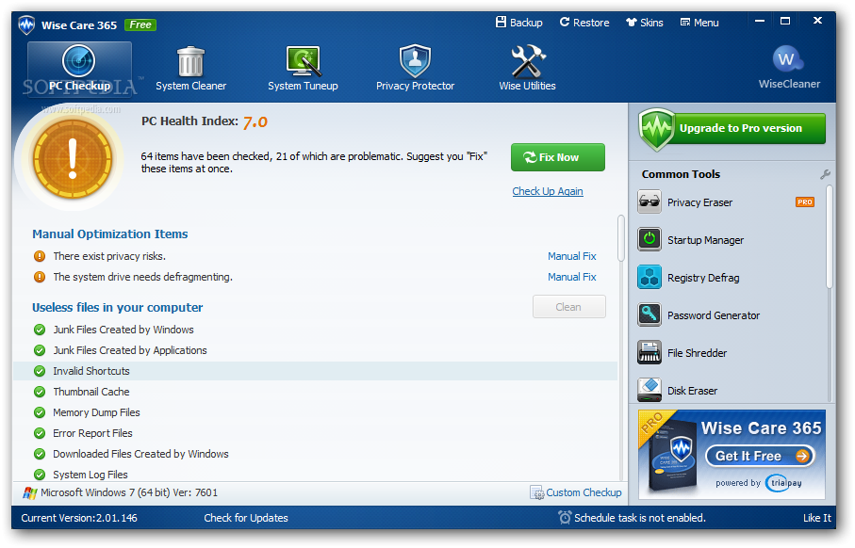This screenshot has width=855, height=548.
Task: Open the System Cleaner tab
Action: pos(190,69)
